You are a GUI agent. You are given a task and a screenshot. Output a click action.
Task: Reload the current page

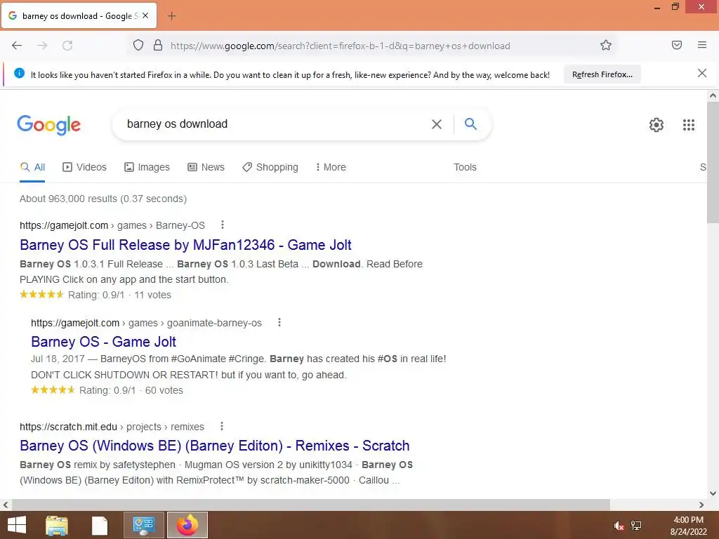pos(67,46)
